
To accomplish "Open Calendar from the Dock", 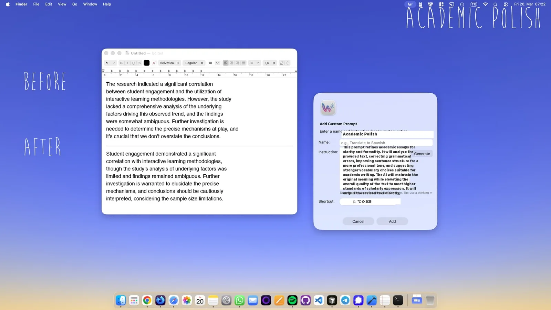I will (200, 300).
